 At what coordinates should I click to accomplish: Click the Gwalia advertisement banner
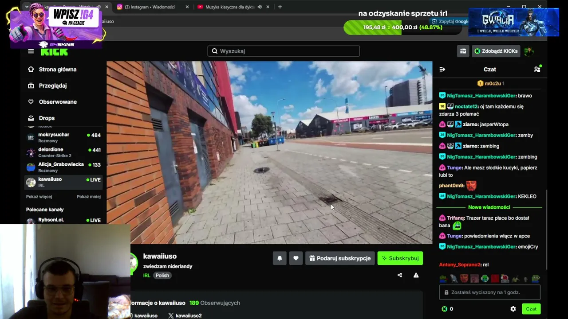513,22
